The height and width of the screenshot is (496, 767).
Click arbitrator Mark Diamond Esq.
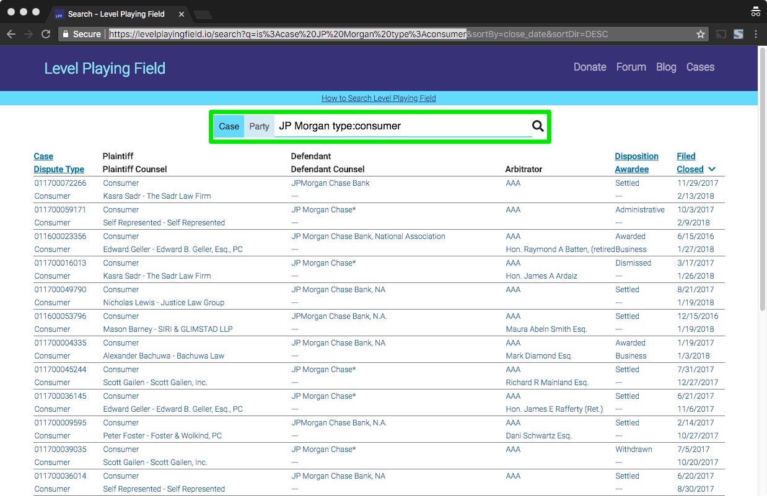[x=539, y=356]
